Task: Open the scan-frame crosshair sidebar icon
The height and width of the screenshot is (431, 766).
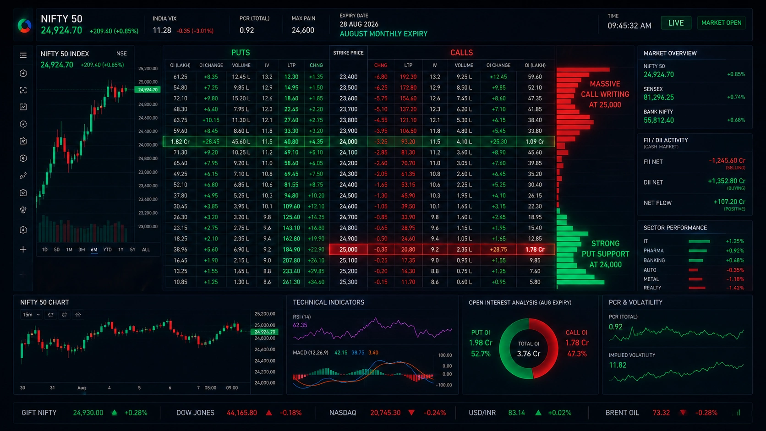Action: click(23, 90)
